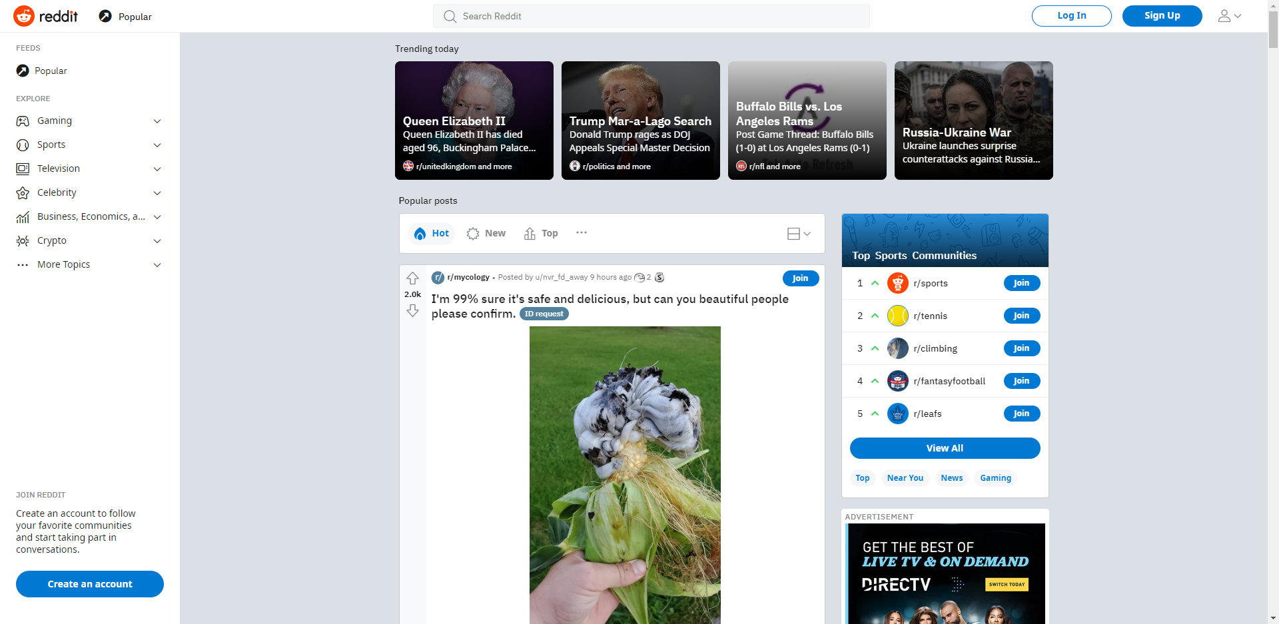Open Trump Mar-a-Lago Search trending card

(641, 121)
